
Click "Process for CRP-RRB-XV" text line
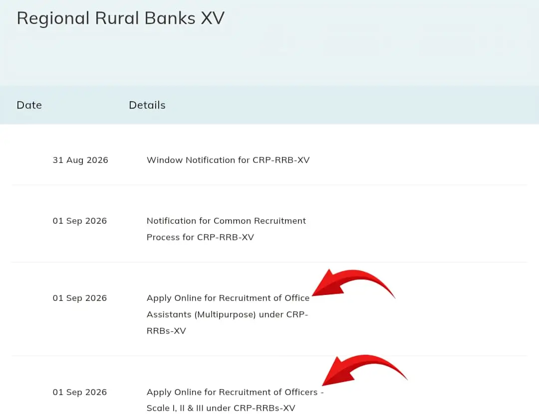(x=200, y=237)
